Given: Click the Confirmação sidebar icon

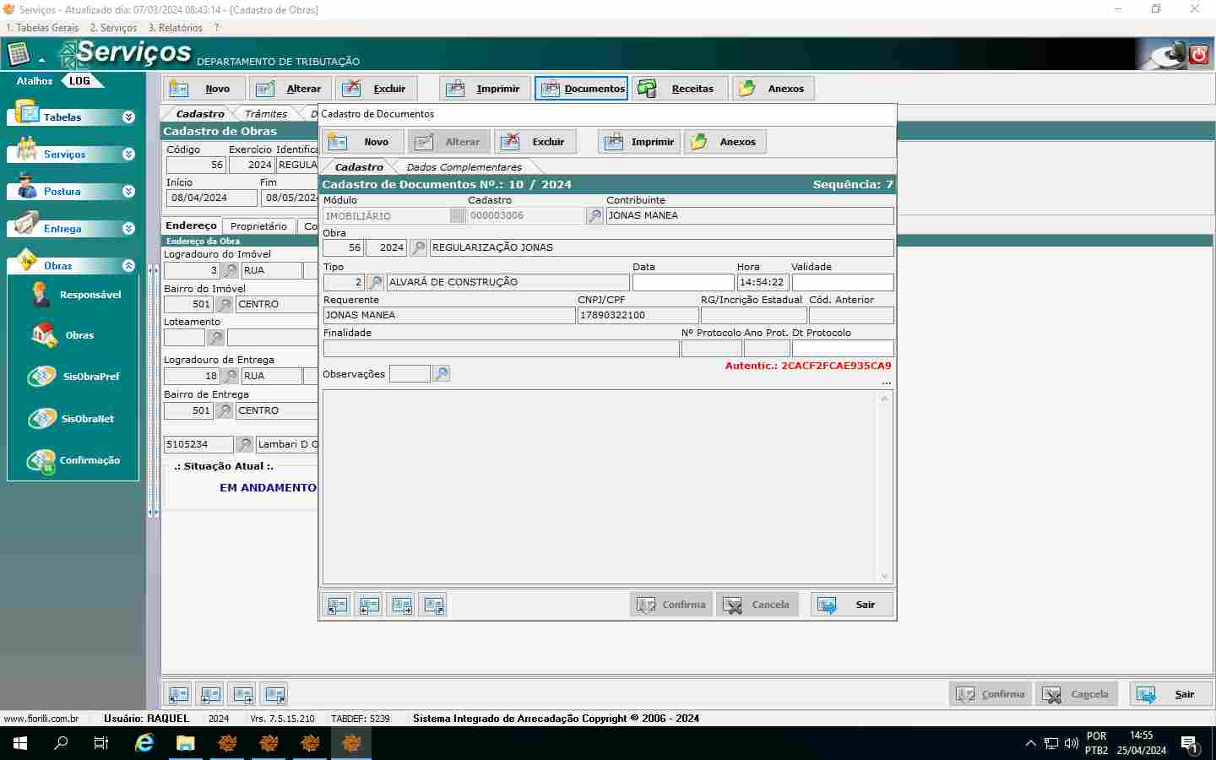Looking at the screenshot, I should pyautogui.click(x=41, y=460).
